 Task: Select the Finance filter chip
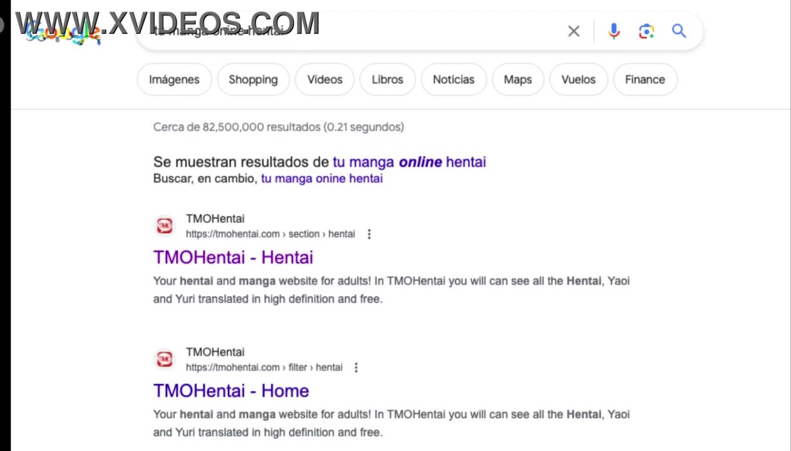644,80
